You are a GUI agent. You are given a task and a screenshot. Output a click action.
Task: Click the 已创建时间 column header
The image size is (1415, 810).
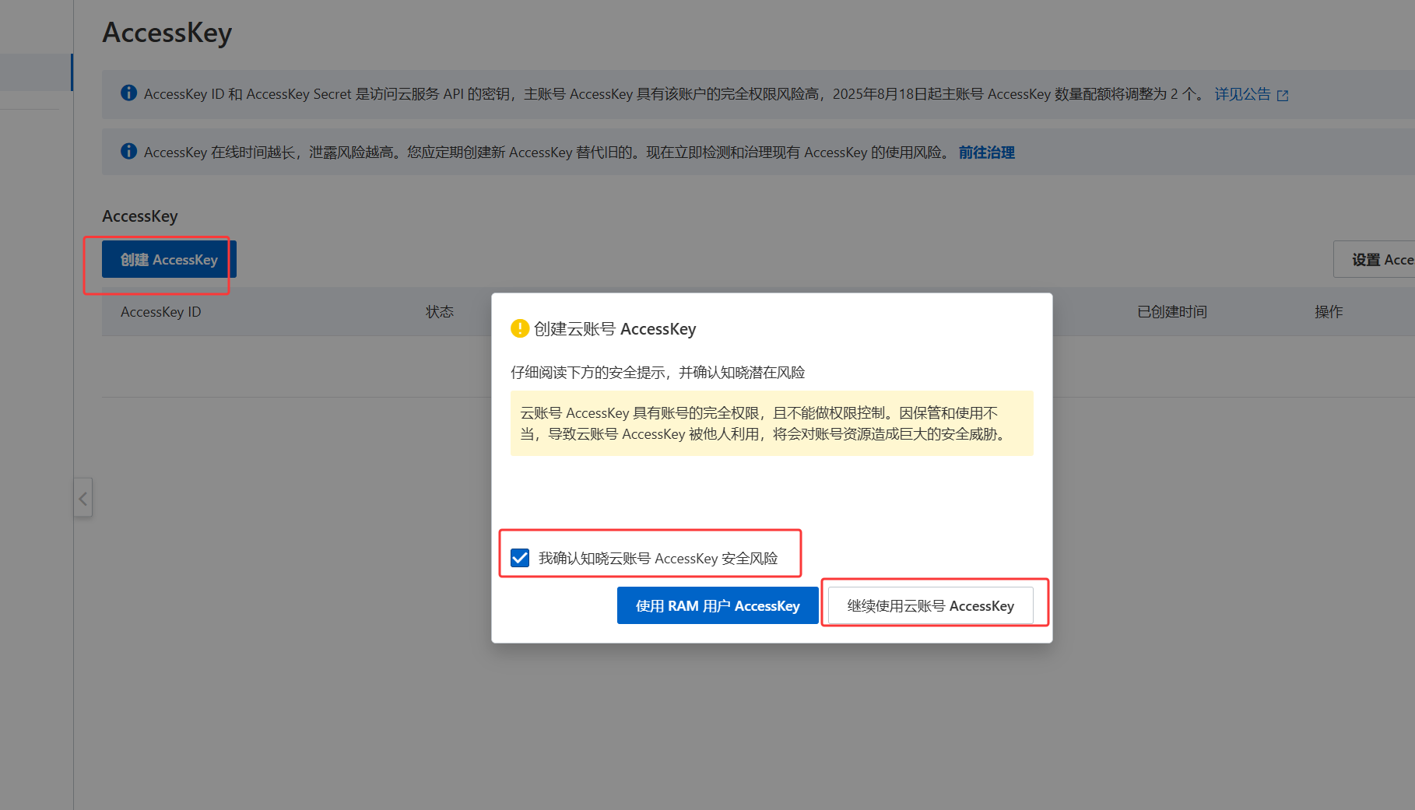(1172, 311)
